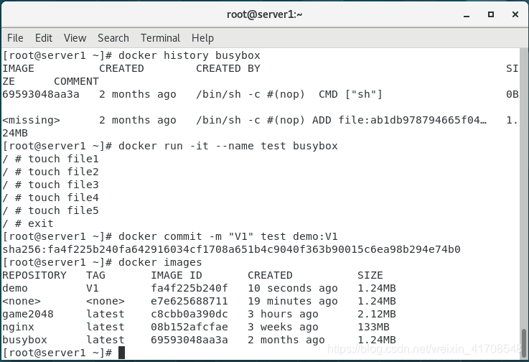The height and width of the screenshot is (362, 529).
Task: Click the 133MB size value
Action: 373,327
